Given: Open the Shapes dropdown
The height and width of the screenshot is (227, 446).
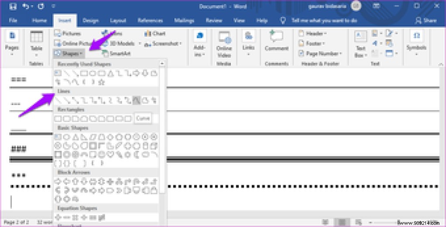Looking at the screenshot, I should click(69, 54).
